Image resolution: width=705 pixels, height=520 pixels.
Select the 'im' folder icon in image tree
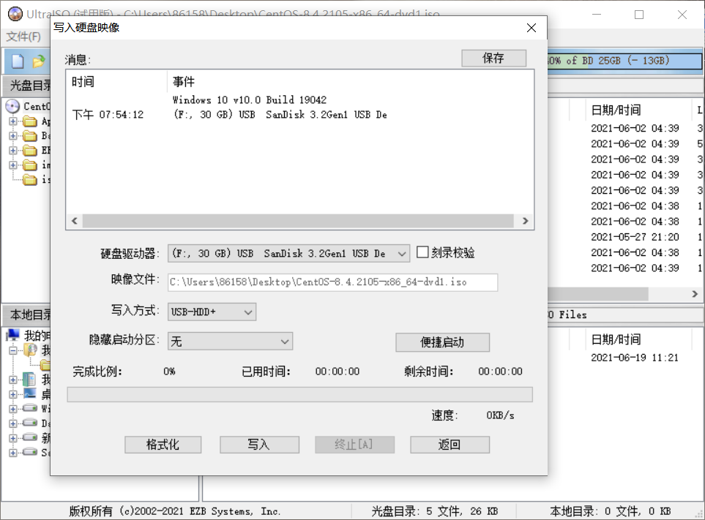click(x=30, y=165)
